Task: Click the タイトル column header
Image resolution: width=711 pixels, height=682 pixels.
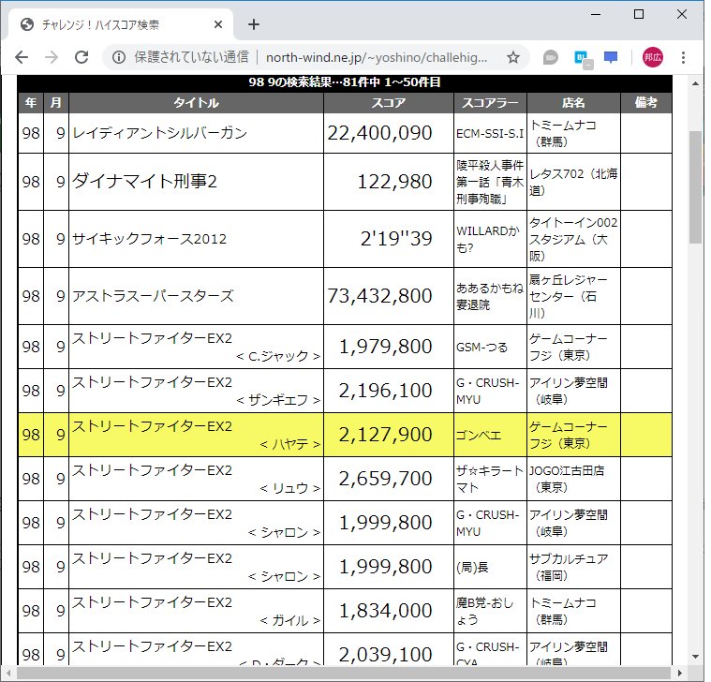Action: [196, 103]
